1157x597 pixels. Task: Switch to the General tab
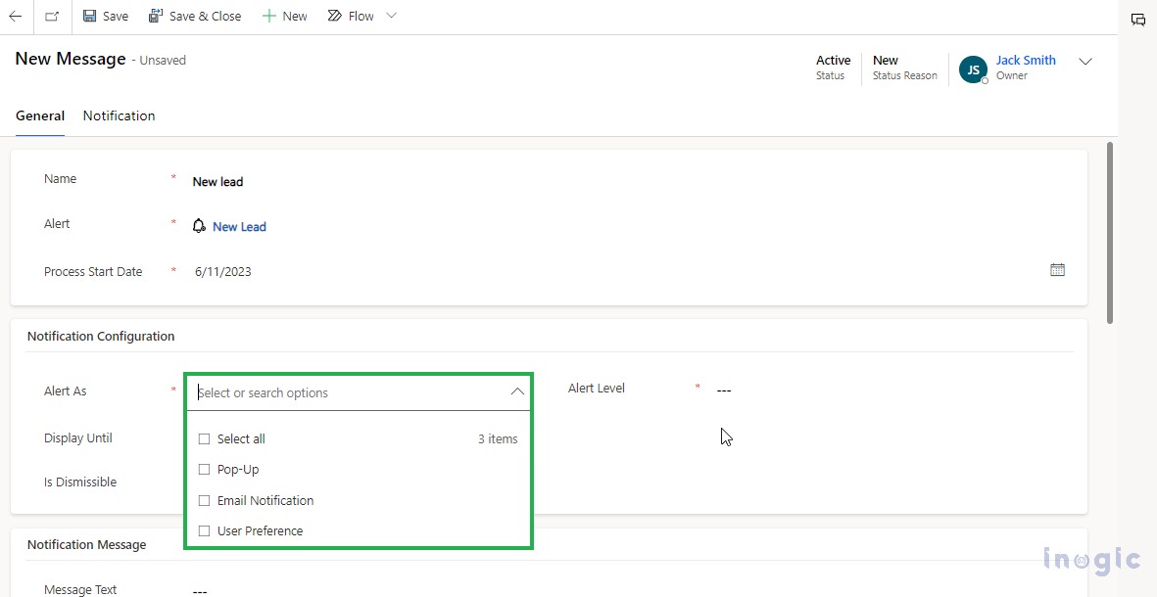(40, 115)
